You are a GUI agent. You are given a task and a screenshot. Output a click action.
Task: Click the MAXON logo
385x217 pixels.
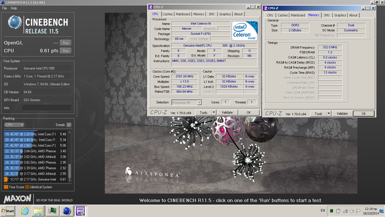17,198
